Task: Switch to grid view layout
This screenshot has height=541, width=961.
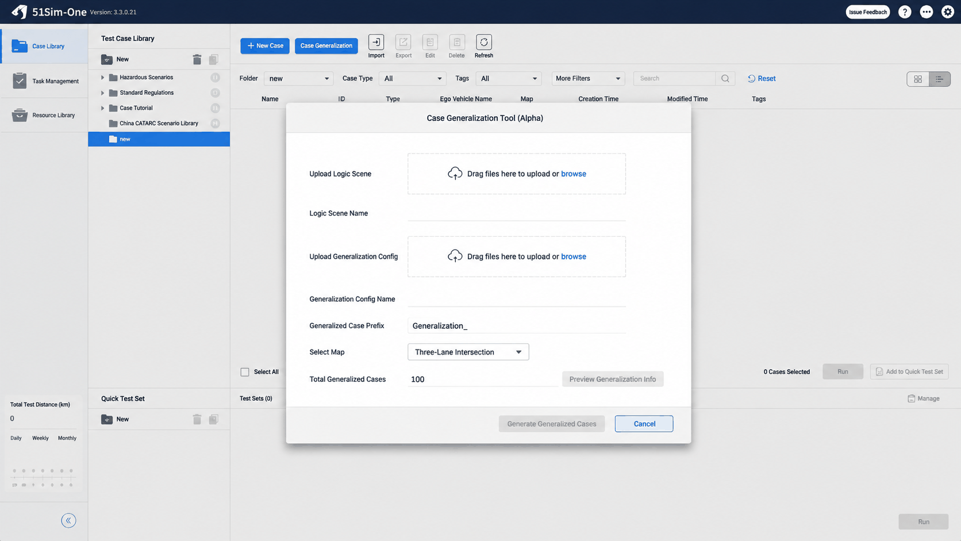Action: (x=918, y=79)
